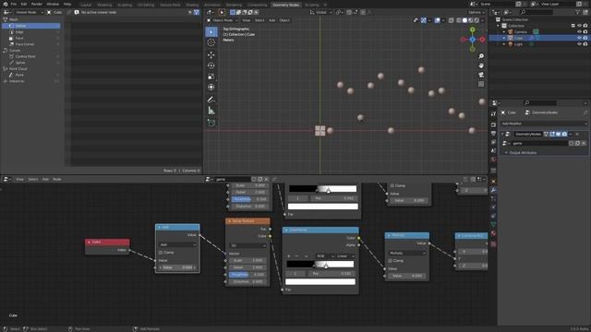Toggle Collection visibility eye in outliner
This screenshot has height=332, width=591.
[579, 26]
